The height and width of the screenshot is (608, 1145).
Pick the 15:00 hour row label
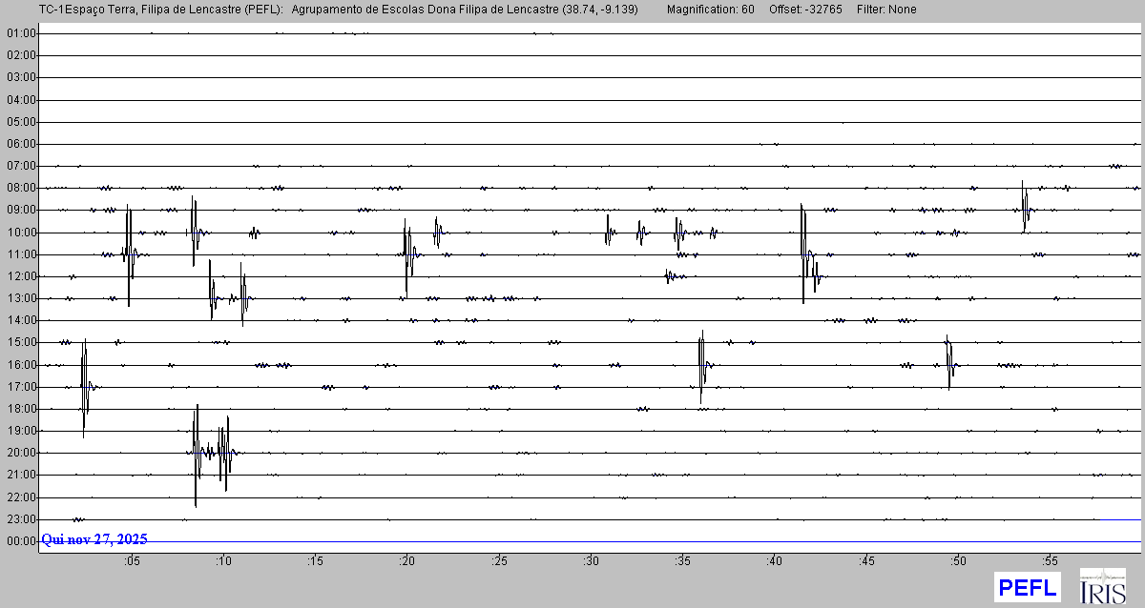click(20, 343)
